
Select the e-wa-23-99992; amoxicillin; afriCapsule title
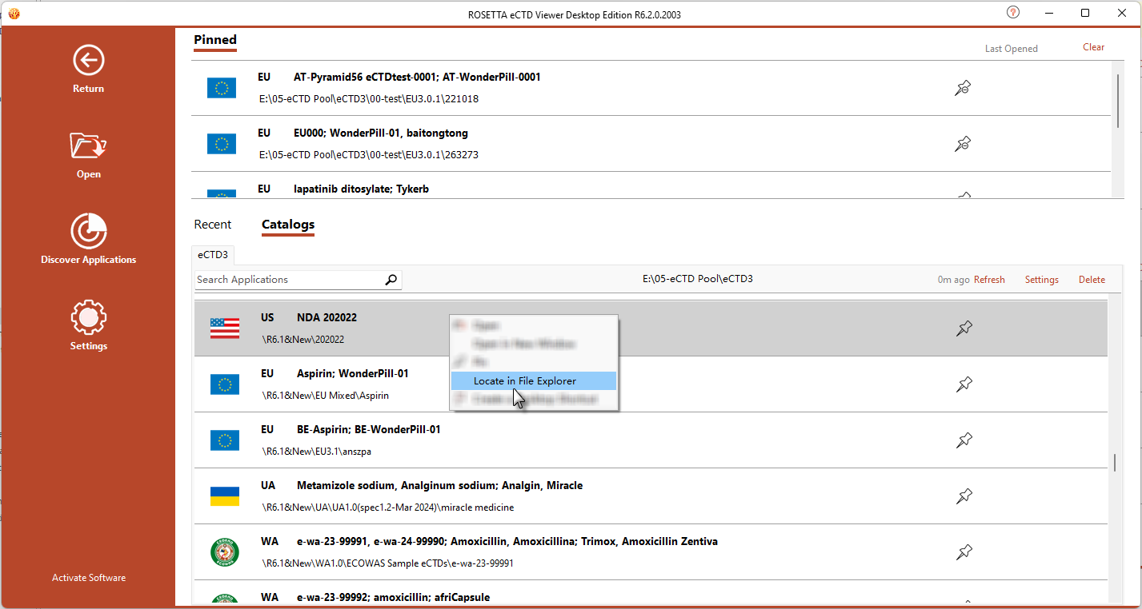tap(393, 597)
